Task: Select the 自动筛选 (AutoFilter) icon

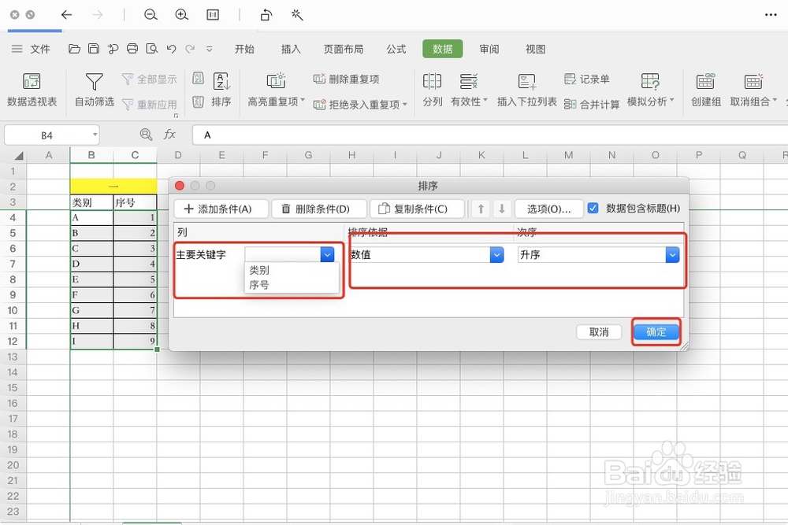Action: [94, 88]
